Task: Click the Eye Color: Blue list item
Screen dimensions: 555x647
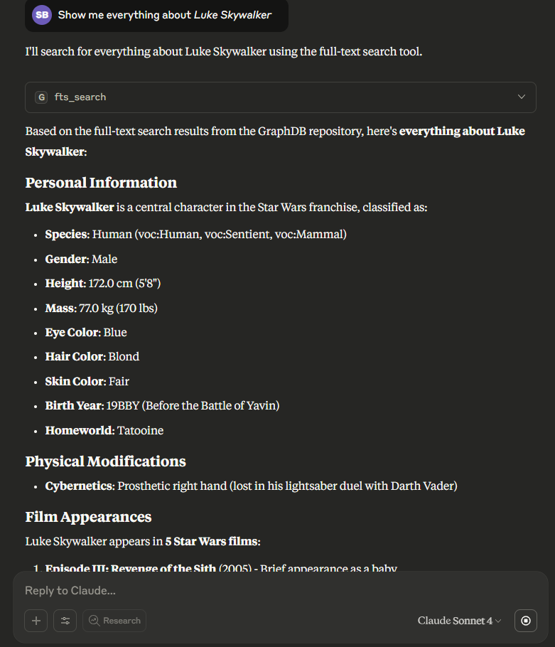Action: [x=86, y=333]
